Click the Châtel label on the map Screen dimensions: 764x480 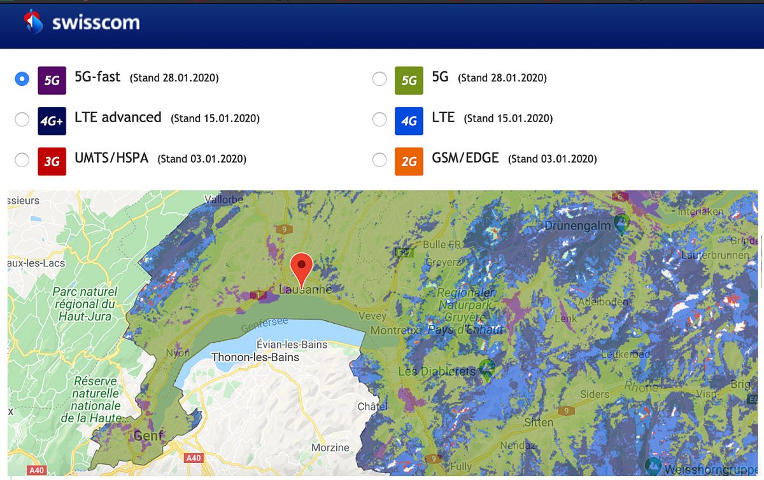coord(372,406)
